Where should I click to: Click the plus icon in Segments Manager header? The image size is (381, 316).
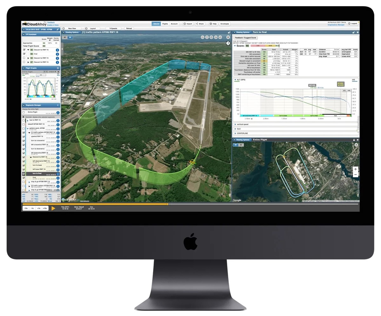(58, 105)
